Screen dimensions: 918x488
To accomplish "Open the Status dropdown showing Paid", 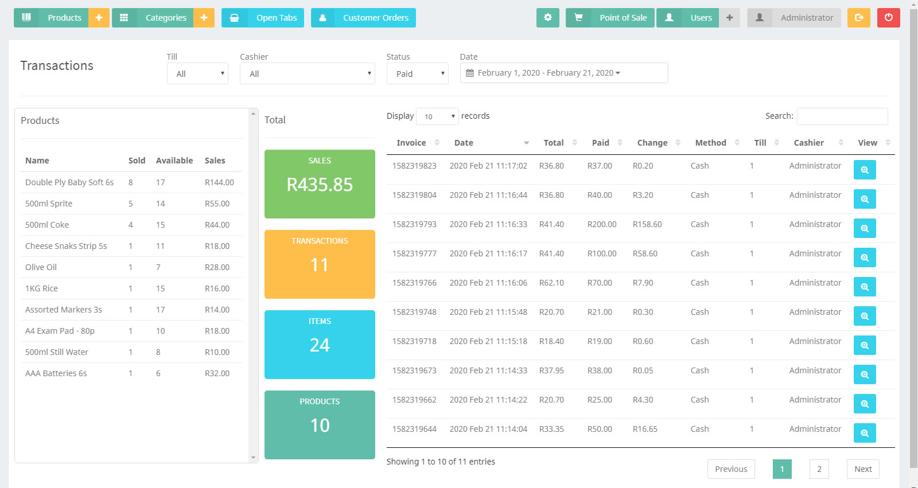I will tap(417, 74).
